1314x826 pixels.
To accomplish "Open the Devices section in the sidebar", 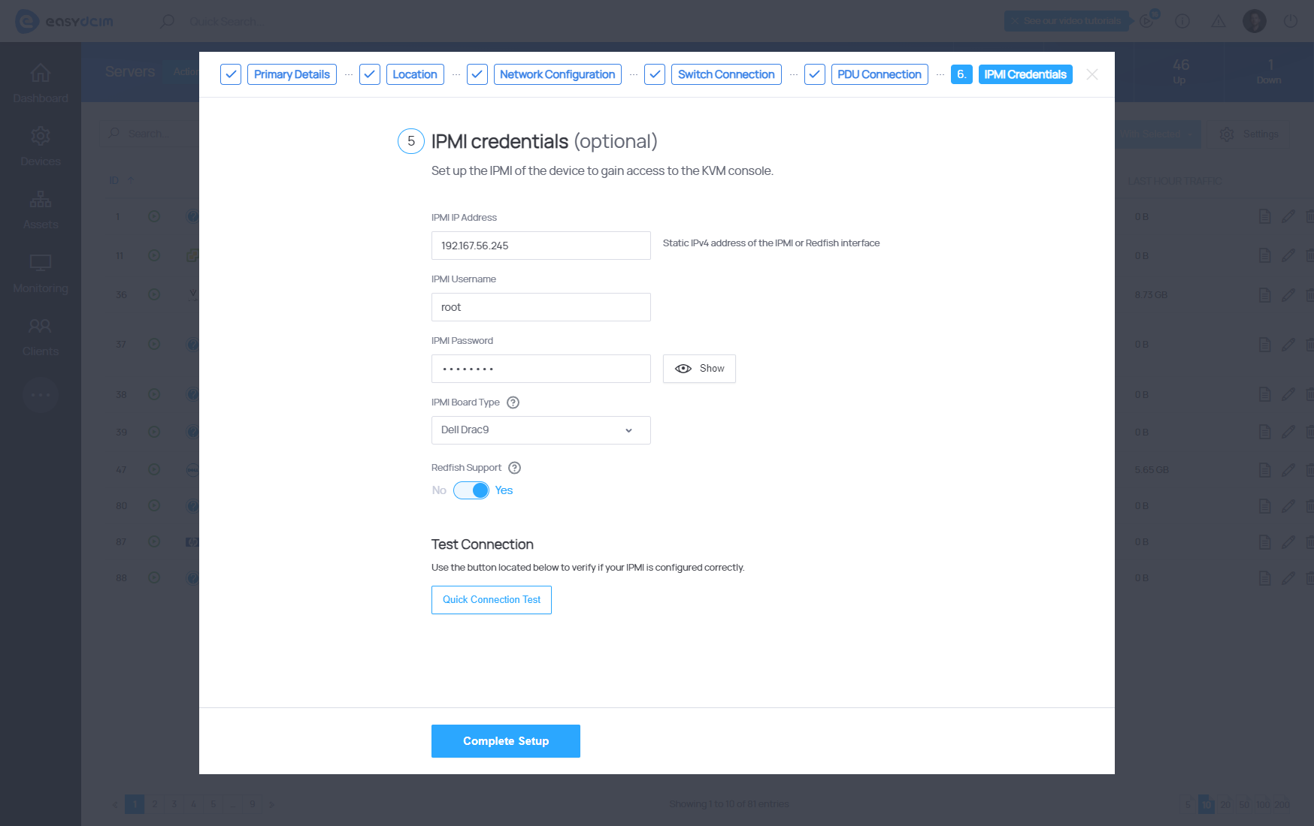I will click(x=41, y=146).
